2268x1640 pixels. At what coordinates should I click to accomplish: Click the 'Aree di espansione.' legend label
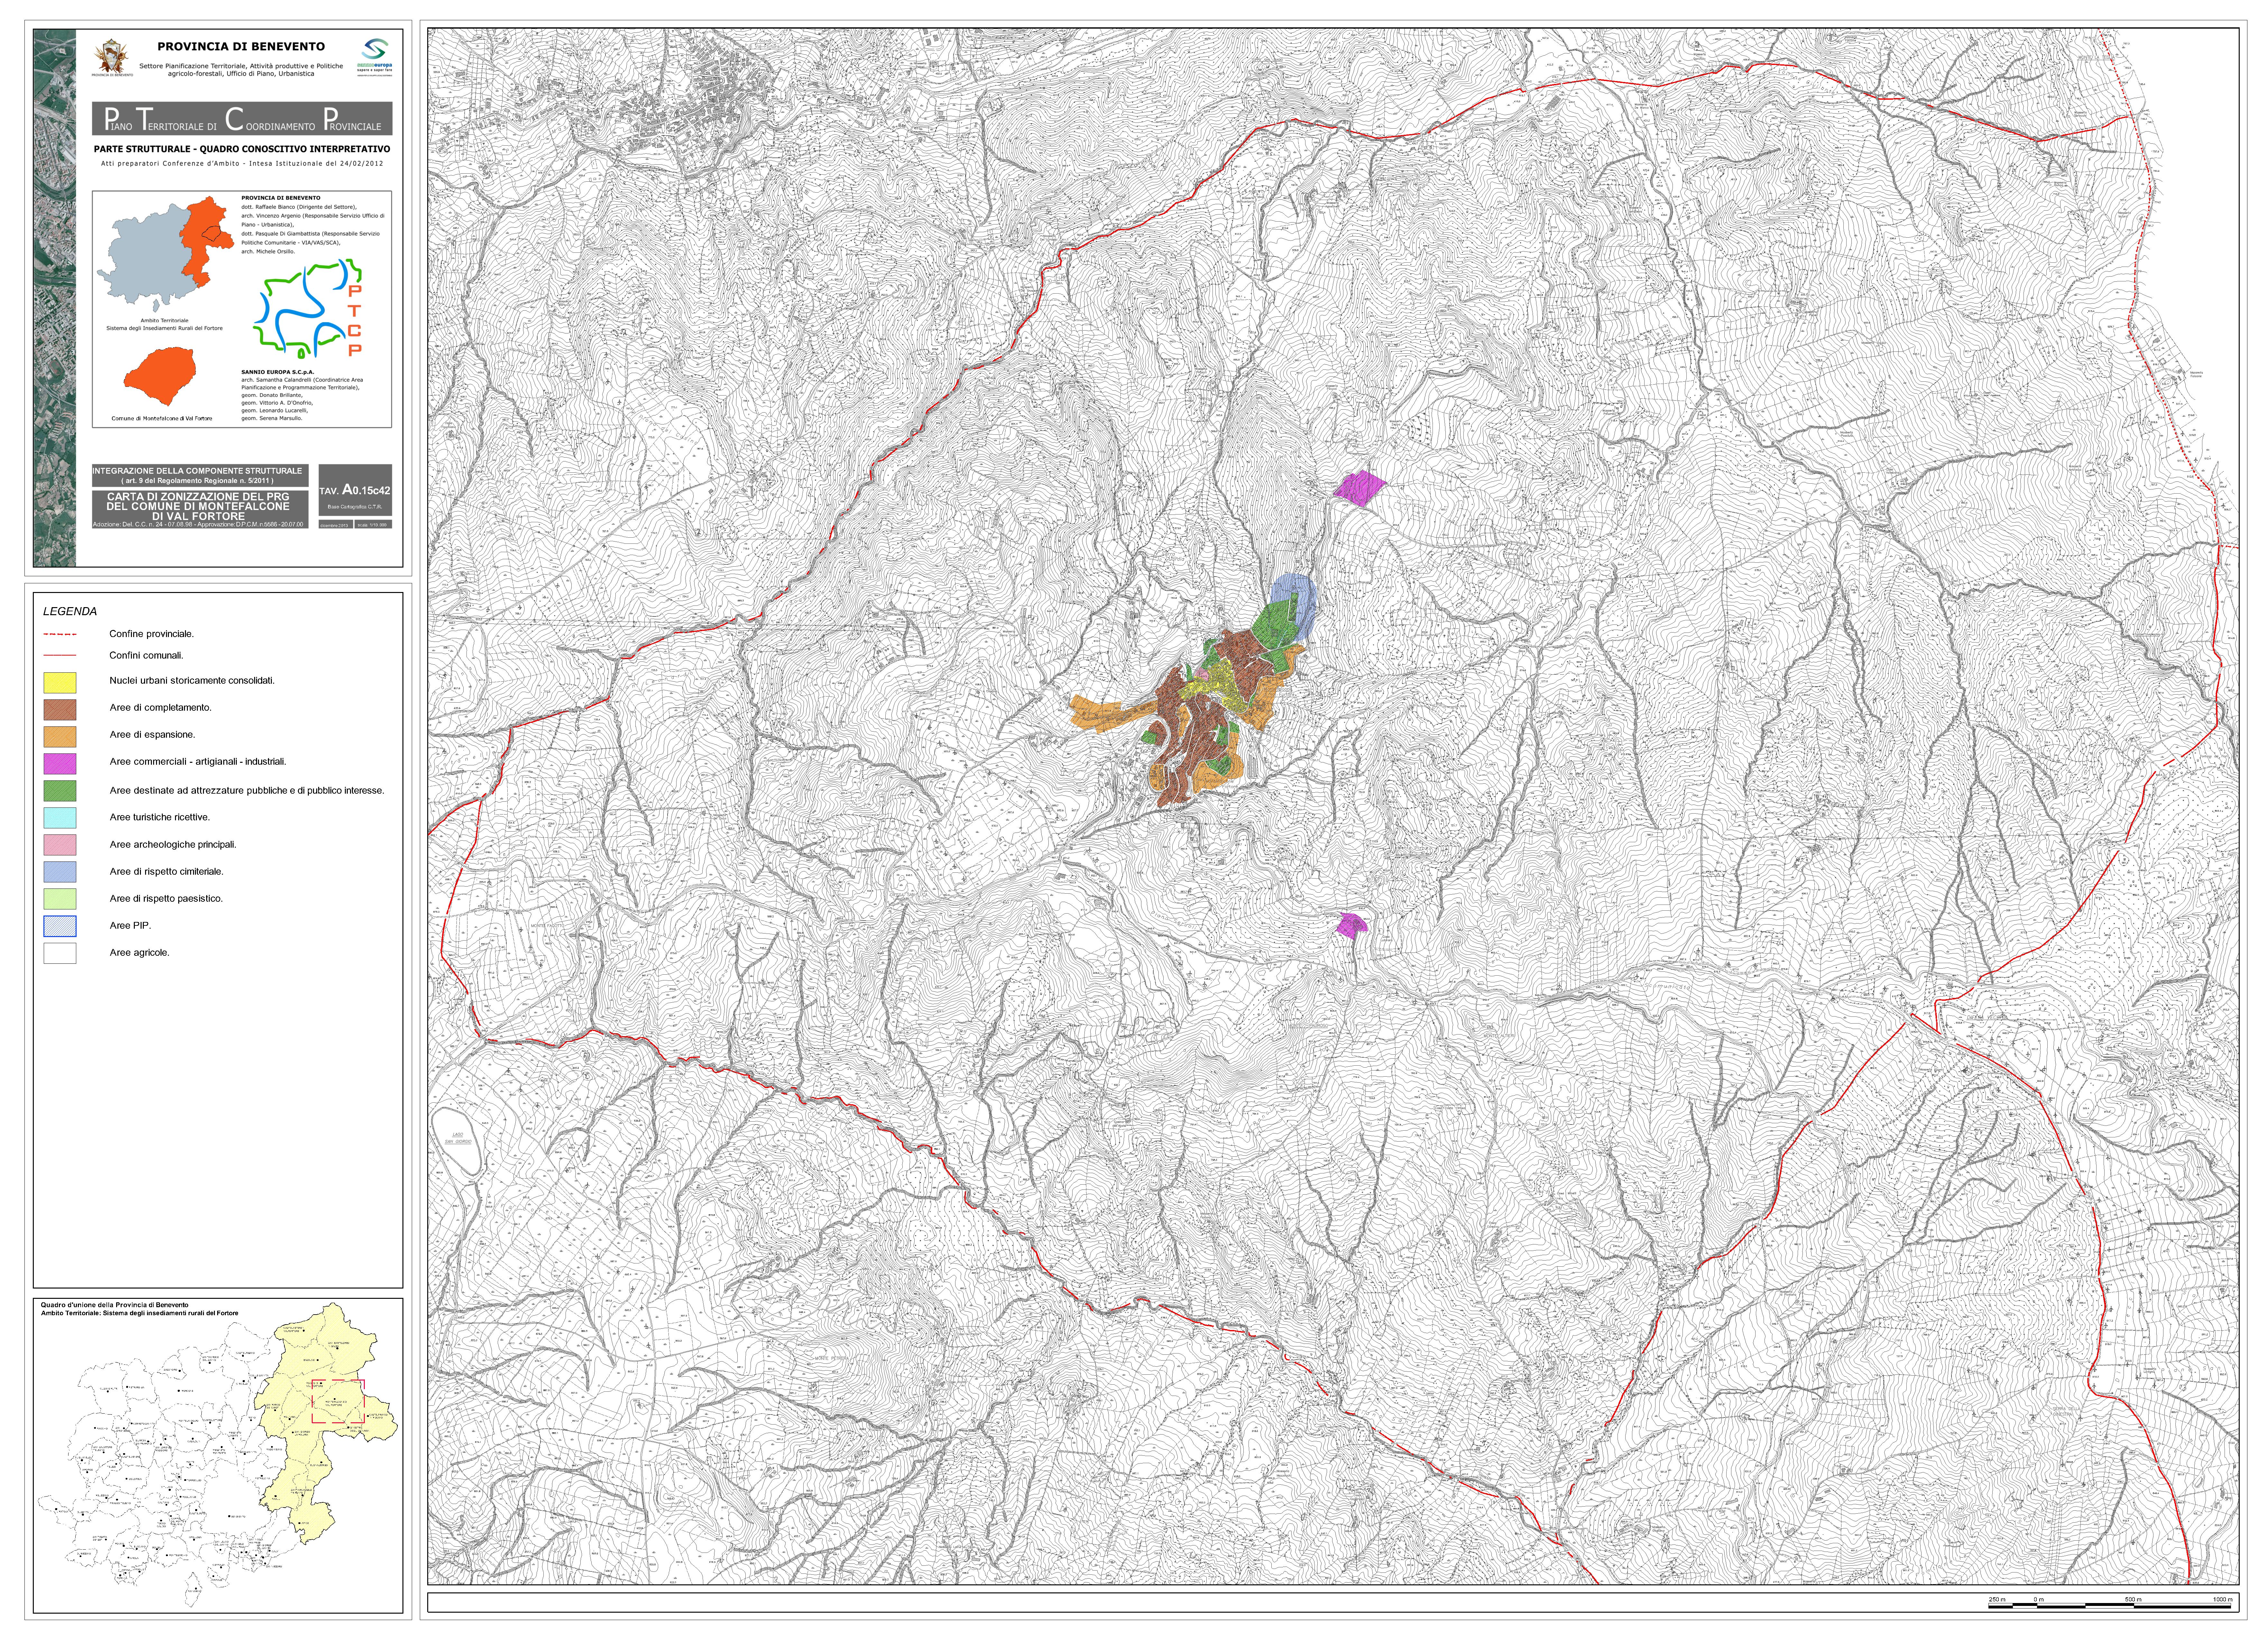pos(153,734)
